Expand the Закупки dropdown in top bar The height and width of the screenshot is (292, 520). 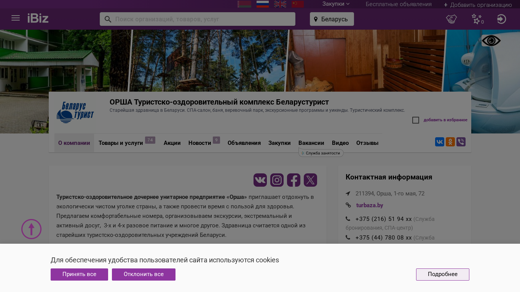(336, 4)
